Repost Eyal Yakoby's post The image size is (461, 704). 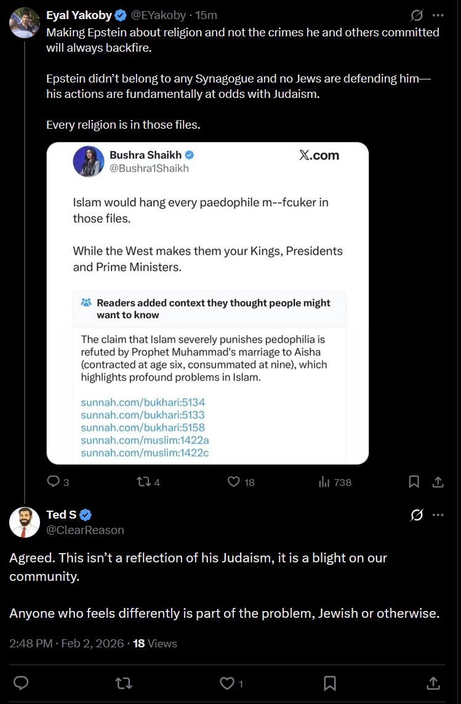coord(142,482)
